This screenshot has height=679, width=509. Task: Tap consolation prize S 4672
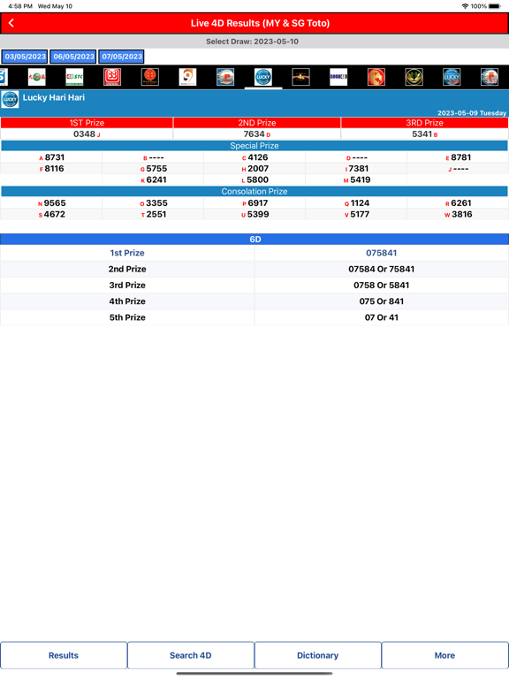(51, 215)
